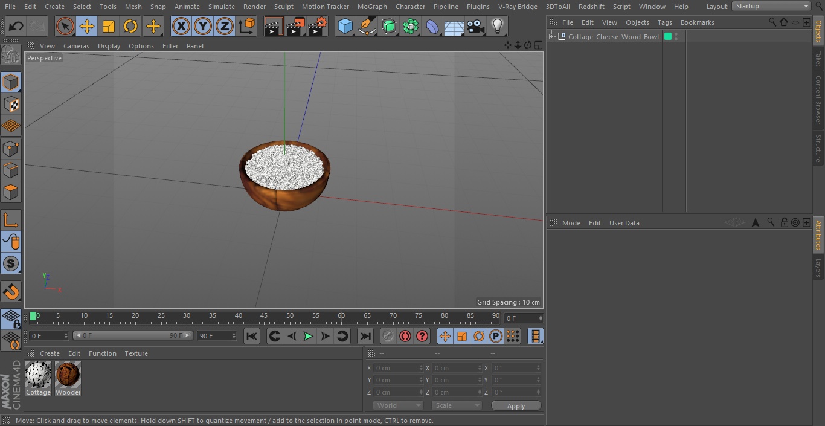Play the animation forward
825x426 pixels.
coord(308,336)
